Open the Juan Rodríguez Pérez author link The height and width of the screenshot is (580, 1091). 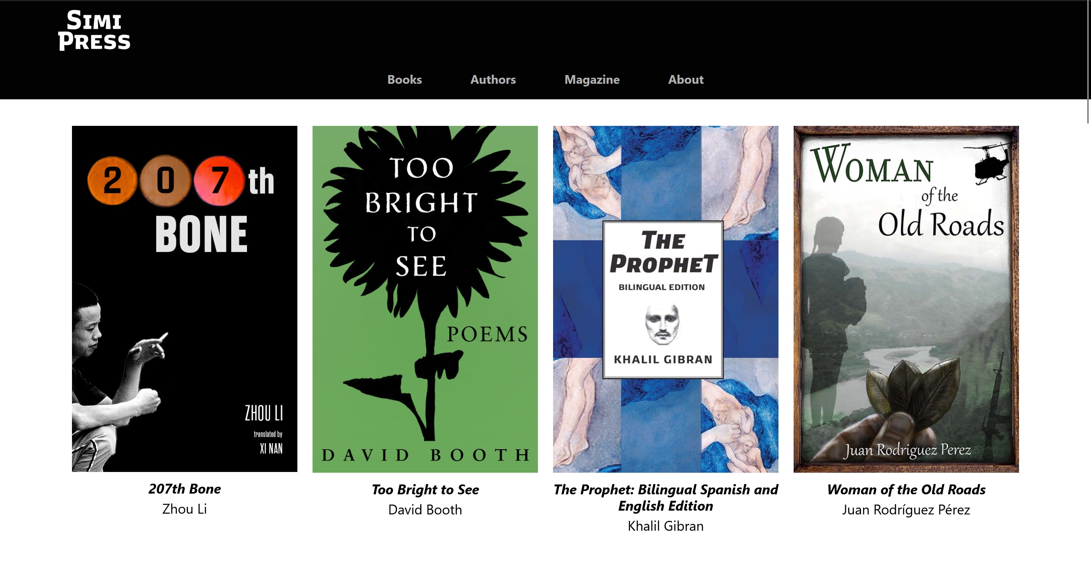pos(907,509)
